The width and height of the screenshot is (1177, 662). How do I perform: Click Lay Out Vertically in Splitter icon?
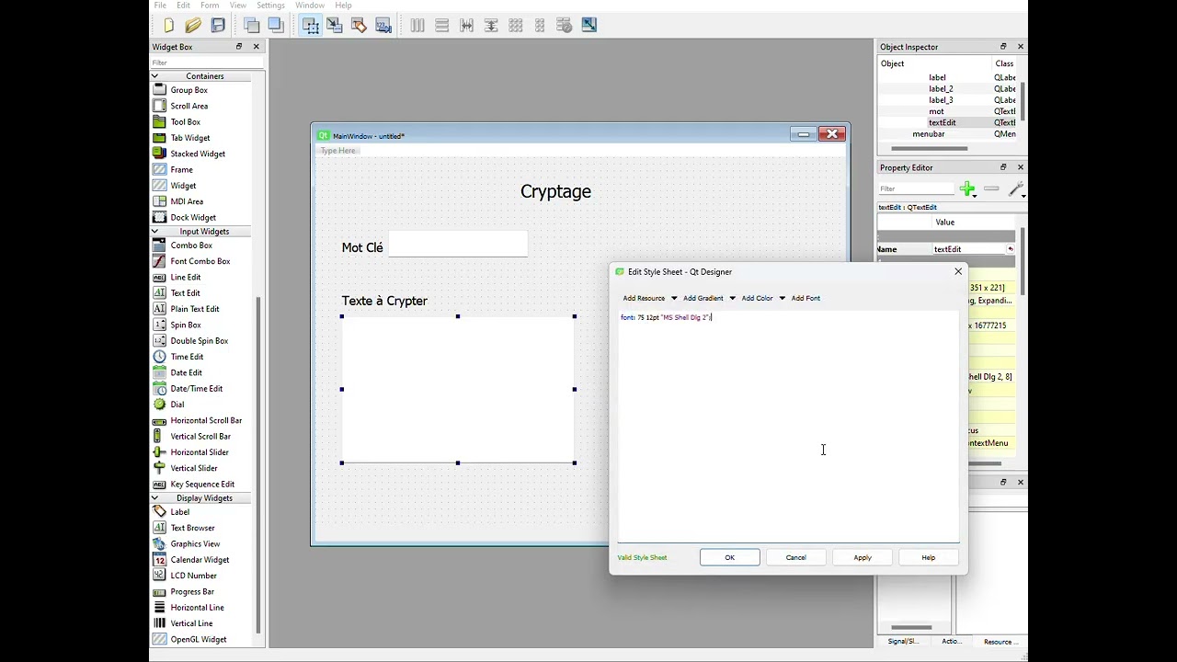point(491,26)
